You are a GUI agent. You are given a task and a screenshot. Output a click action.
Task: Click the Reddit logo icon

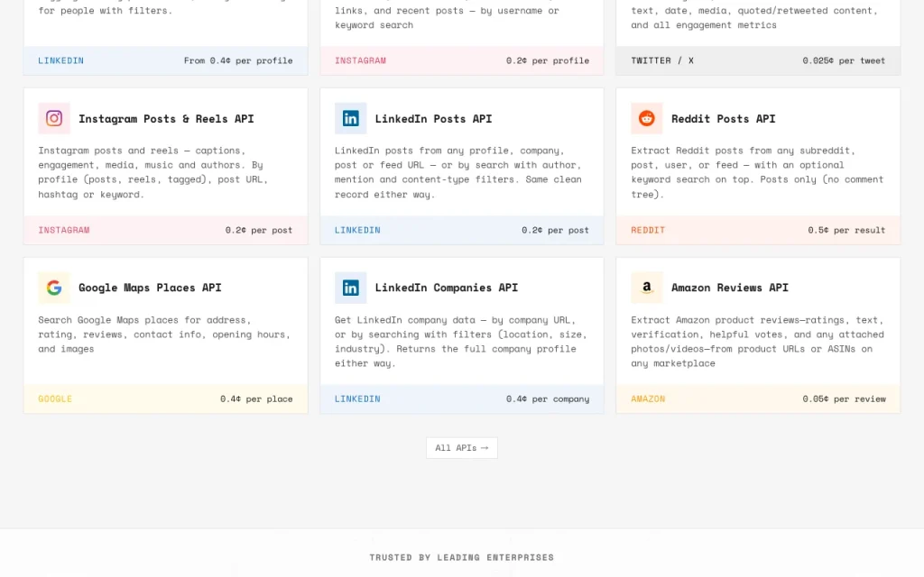click(647, 118)
